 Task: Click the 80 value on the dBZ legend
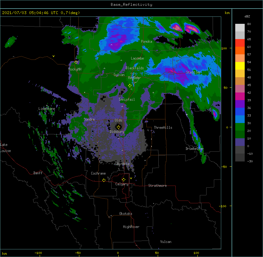point(249,24)
